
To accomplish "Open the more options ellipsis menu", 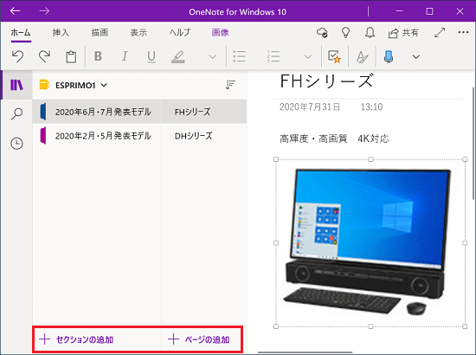I will click(x=463, y=32).
